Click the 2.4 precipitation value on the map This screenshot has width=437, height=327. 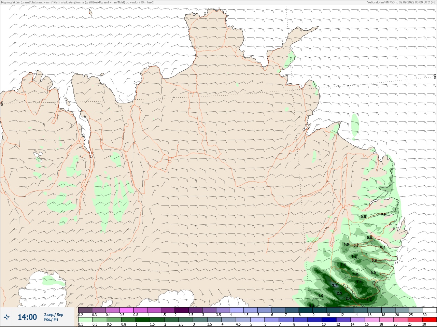(348, 298)
